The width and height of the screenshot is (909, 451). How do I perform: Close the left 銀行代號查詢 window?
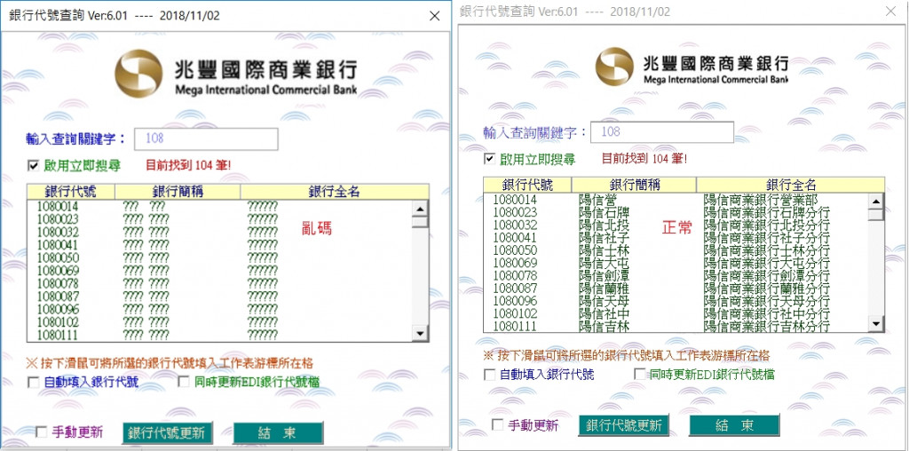(435, 16)
